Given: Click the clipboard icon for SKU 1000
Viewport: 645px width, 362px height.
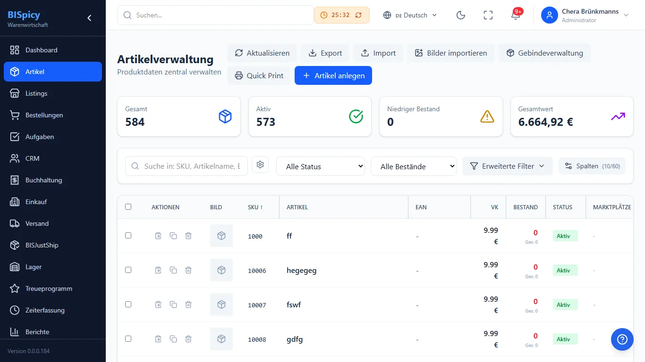Looking at the screenshot, I should coord(159,236).
